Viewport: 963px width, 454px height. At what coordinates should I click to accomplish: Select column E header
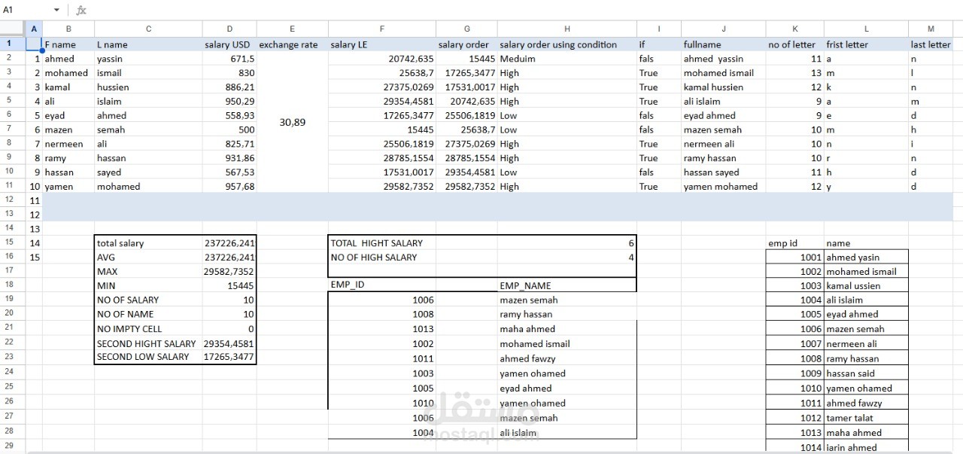tap(292, 29)
